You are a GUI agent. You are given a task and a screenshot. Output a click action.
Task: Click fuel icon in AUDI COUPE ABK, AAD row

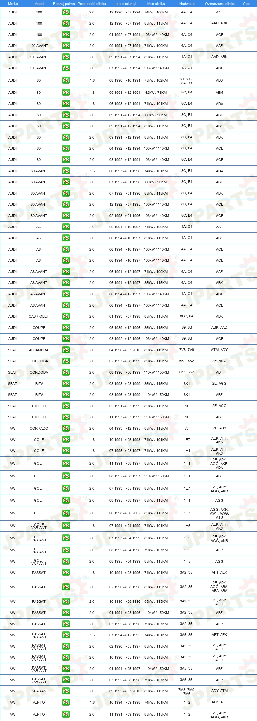click(x=66, y=328)
